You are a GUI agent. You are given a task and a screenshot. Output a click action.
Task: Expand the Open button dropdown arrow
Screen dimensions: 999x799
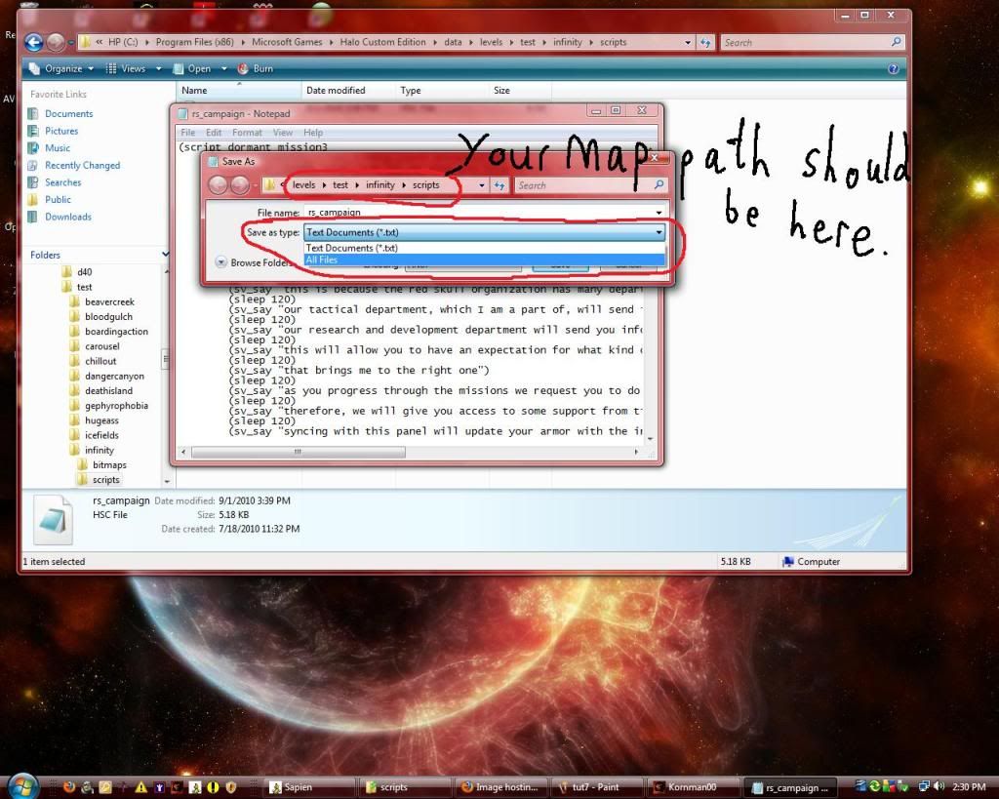(x=223, y=69)
